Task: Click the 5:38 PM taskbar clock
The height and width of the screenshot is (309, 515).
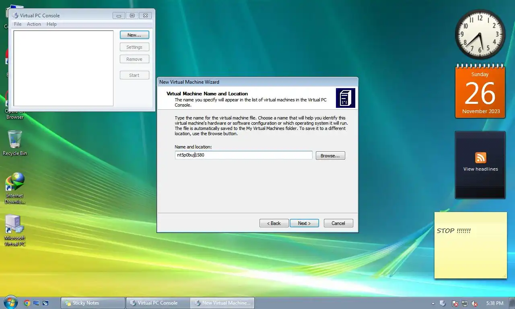Action: tap(494, 303)
